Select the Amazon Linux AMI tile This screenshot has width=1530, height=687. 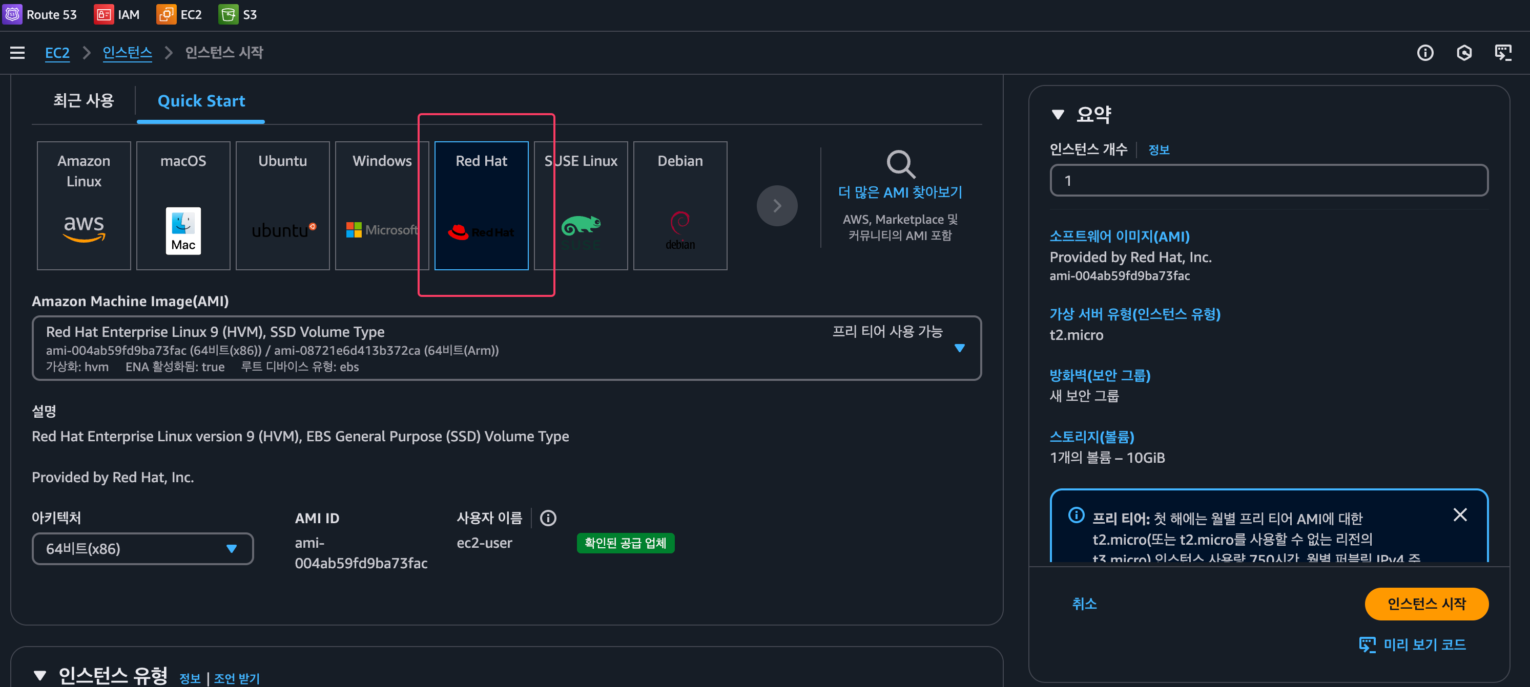84,205
